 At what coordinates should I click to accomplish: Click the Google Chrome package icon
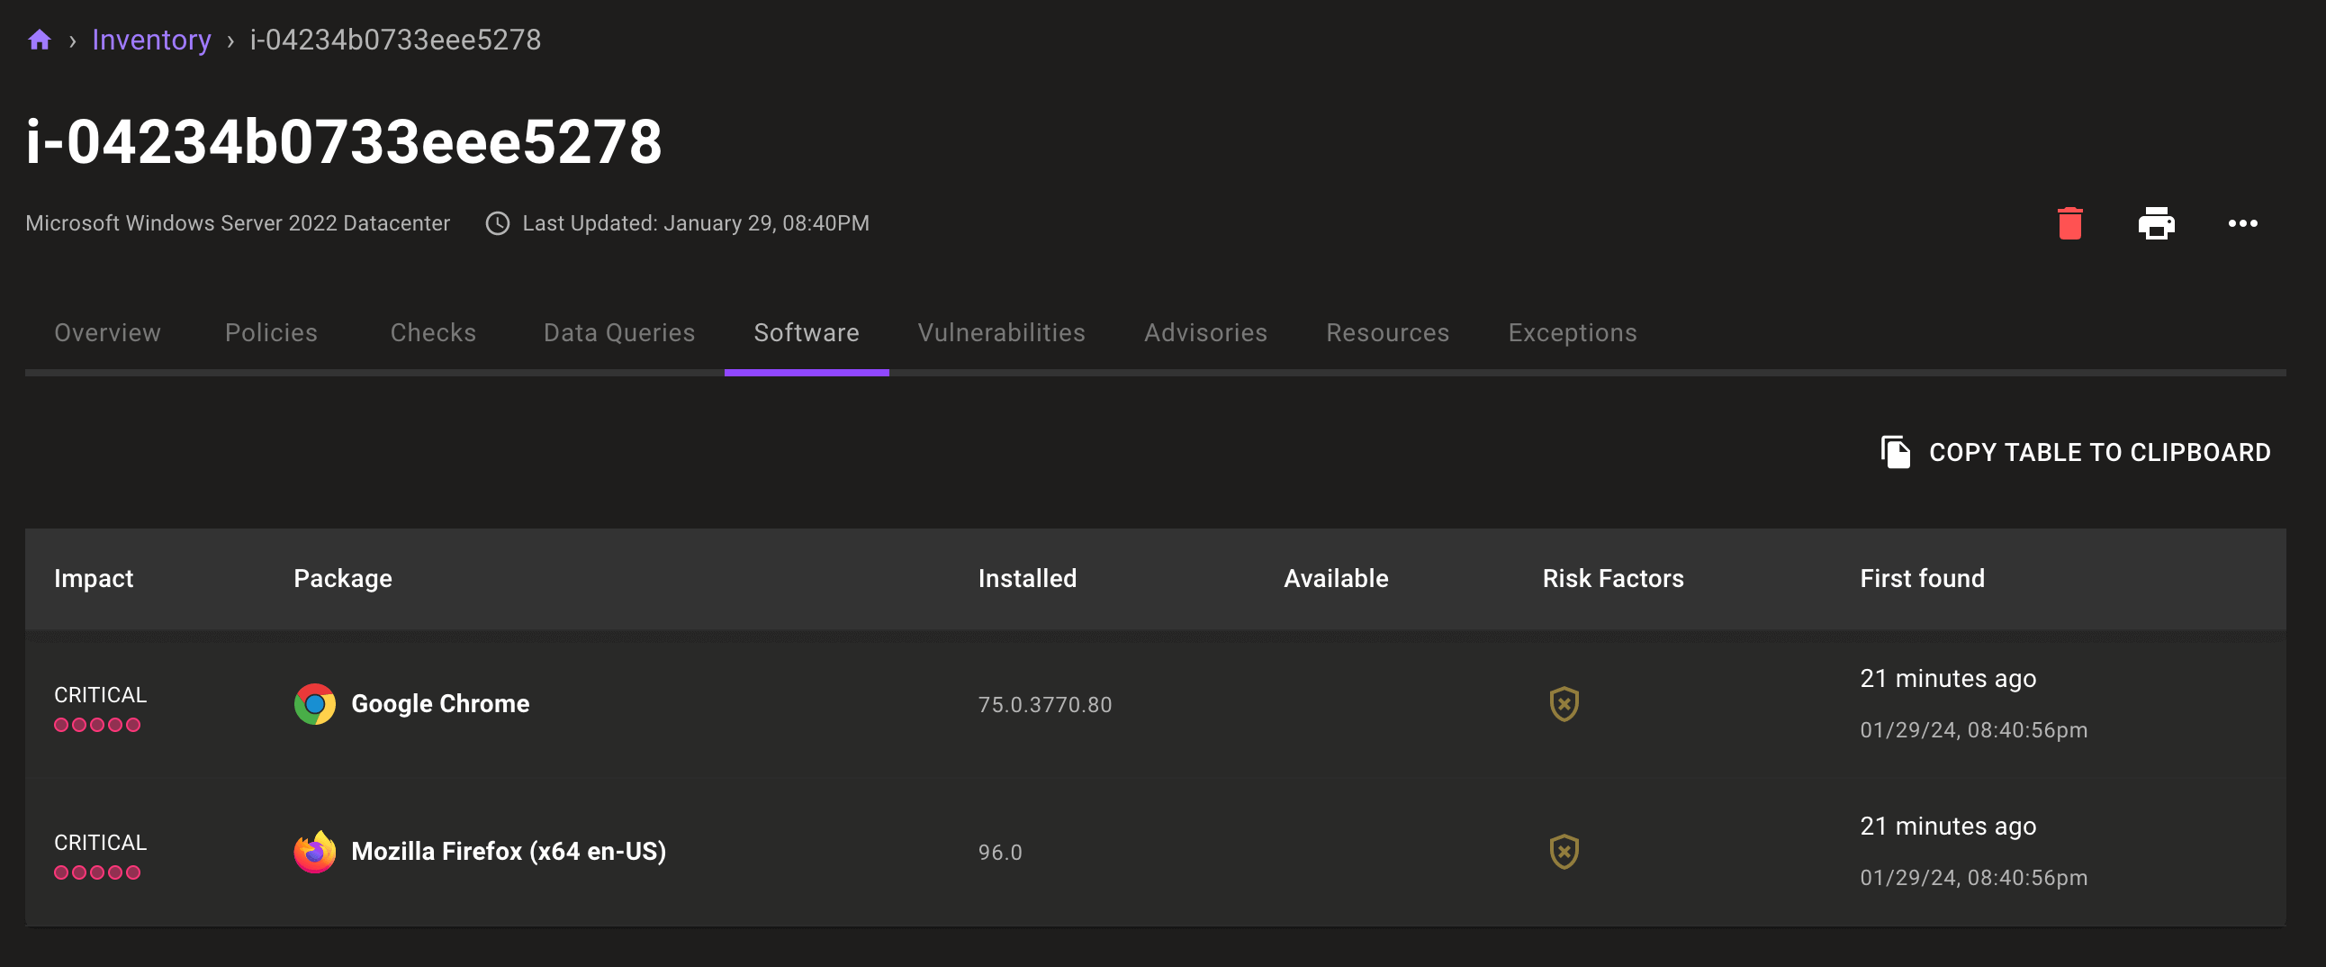pyautogui.click(x=314, y=704)
